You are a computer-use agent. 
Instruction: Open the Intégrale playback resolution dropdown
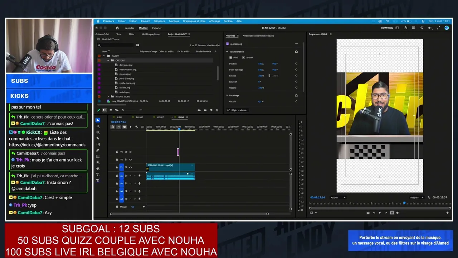417,197
